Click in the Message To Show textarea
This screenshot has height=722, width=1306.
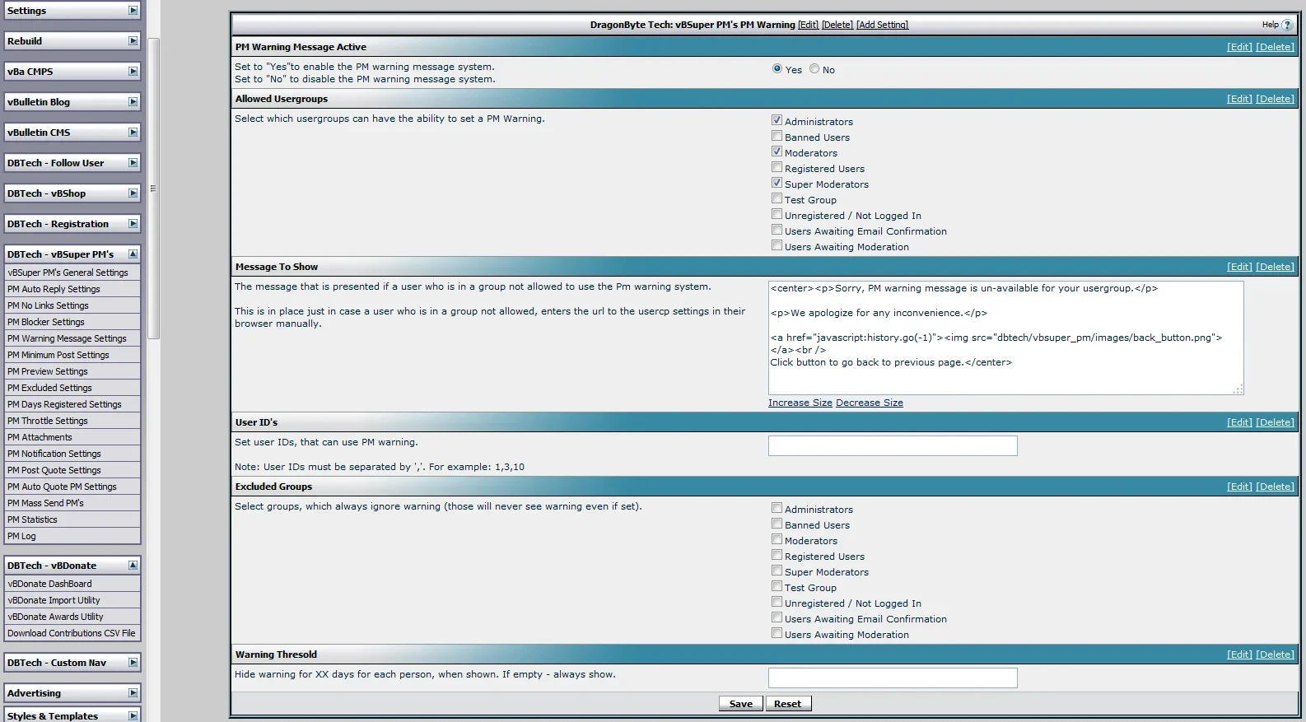pyautogui.click(x=1005, y=338)
